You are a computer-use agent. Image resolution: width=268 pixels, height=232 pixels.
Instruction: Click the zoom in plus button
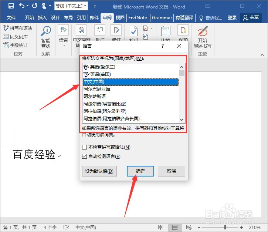coord(241,228)
